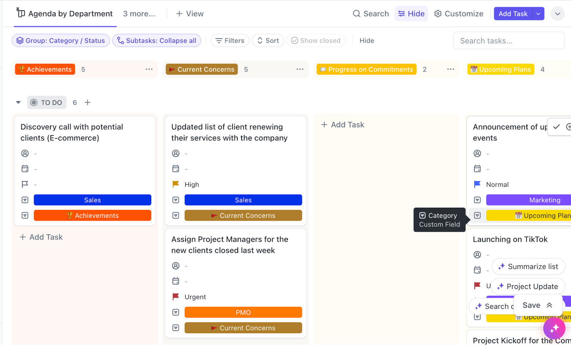Open Progress on Commitments column options menu

[451, 69]
